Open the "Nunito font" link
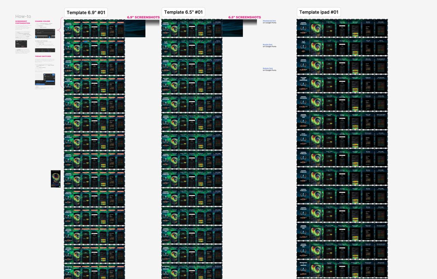Image resolution: width=437 pixels, height=279 pixels. 268,44
